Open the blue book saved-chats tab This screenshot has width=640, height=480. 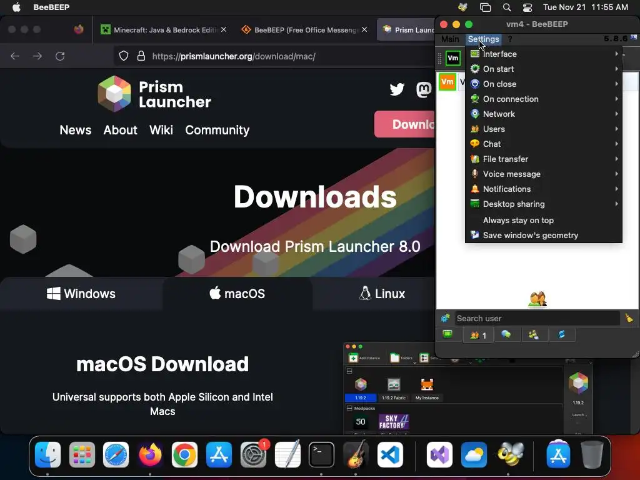562,335
